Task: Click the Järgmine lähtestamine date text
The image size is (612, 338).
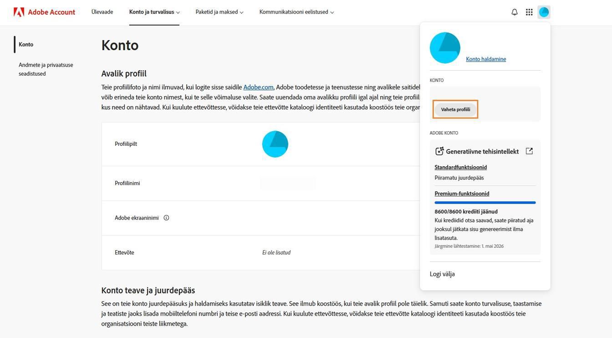Action: [x=469, y=246]
